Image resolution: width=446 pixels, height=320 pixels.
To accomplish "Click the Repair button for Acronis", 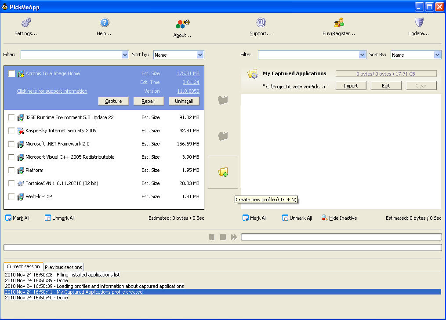I will 149,101.
